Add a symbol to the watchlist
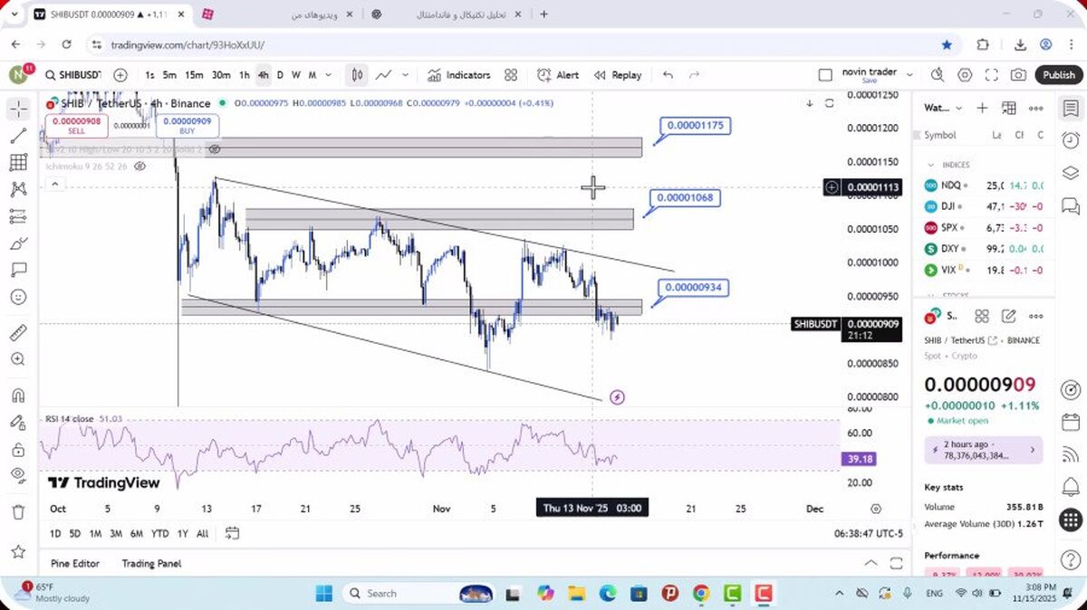Image resolution: width=1087 pixels, height=610 pixels. 982,108
